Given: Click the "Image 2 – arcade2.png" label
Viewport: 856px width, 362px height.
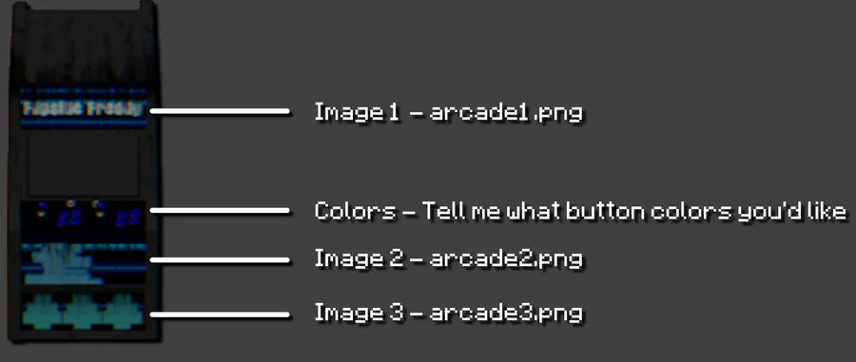Looking at the screenshot, I should click(x=449, y=259).
